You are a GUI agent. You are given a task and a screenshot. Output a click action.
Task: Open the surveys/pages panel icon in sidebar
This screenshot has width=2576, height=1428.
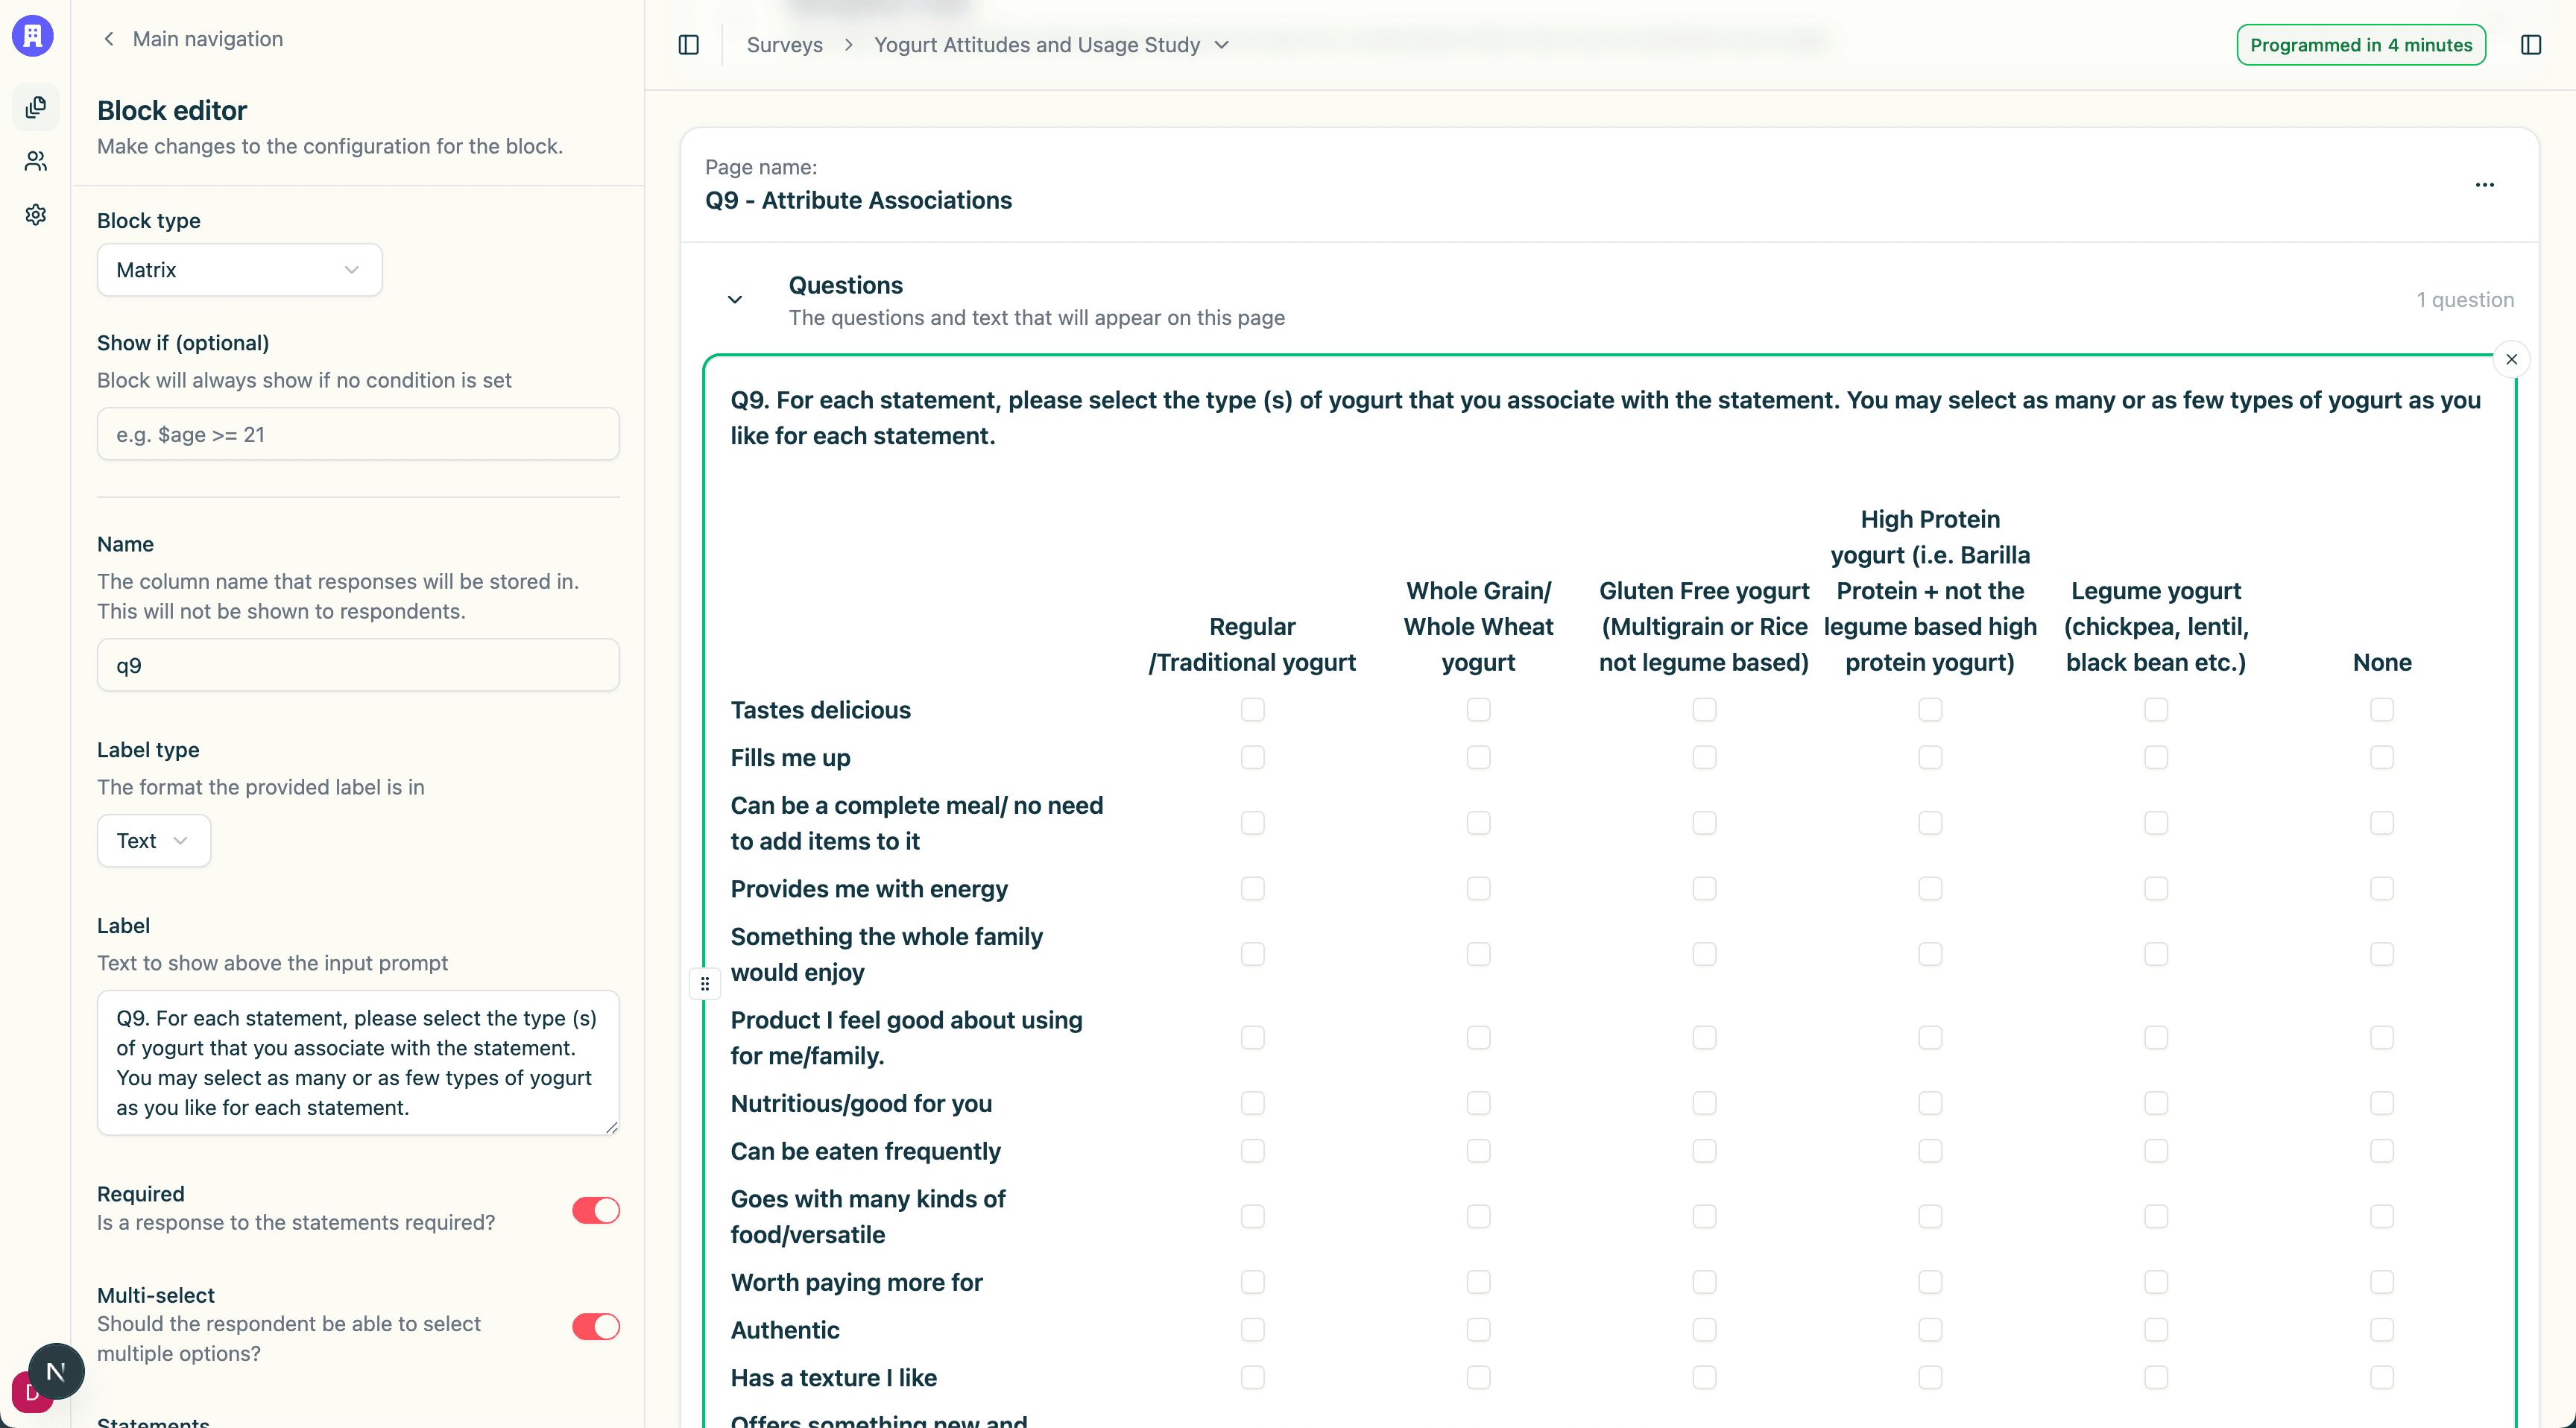click(36, 107)
